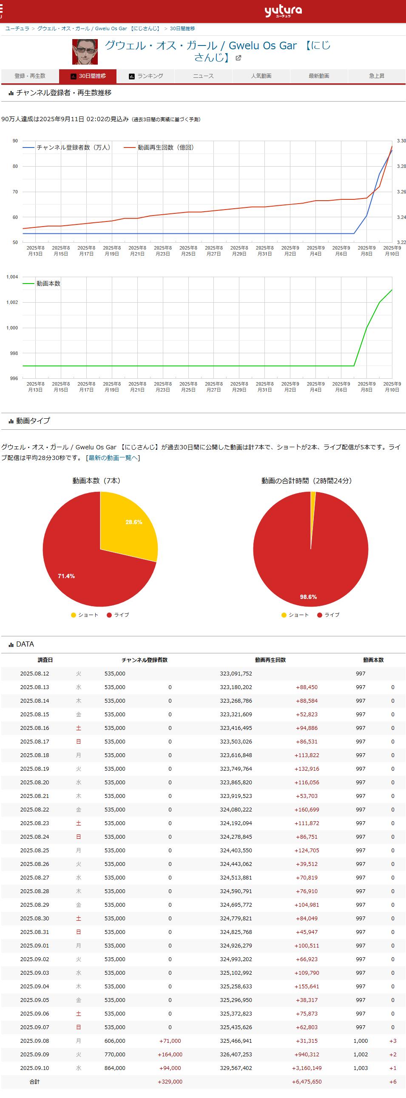Switch to the 登録・再生数 tab
This screenshot has height=1098, width=406.
[30, 76]
